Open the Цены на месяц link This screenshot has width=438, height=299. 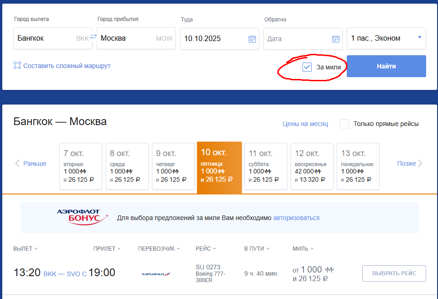coord(305,124)
